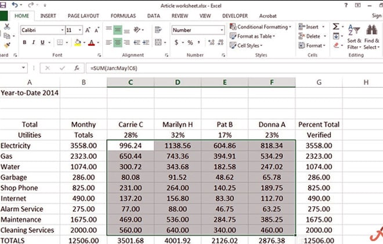This screenshot has height=244, width=383.
Task: Switch to the PAGE LAYOUT tab
Action: tap(84, 16)
